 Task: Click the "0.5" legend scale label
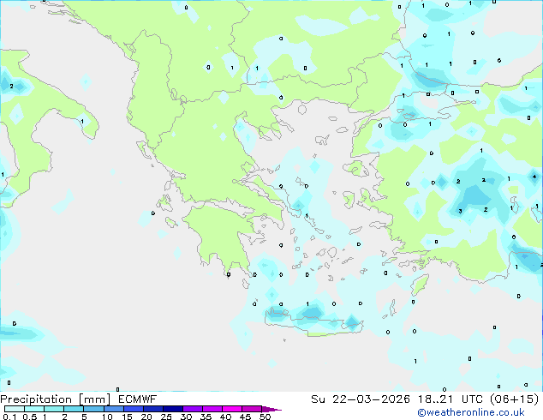(x=30, y=417)
